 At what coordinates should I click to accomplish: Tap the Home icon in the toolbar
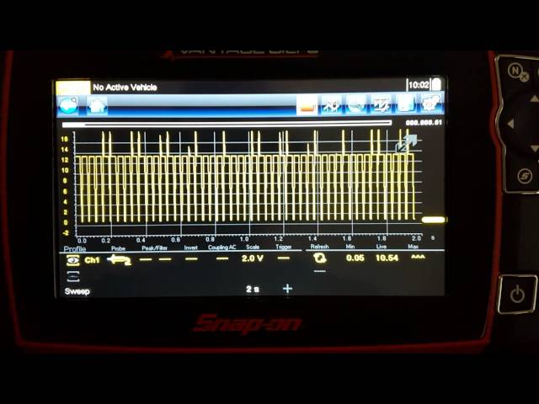point(97,105)
